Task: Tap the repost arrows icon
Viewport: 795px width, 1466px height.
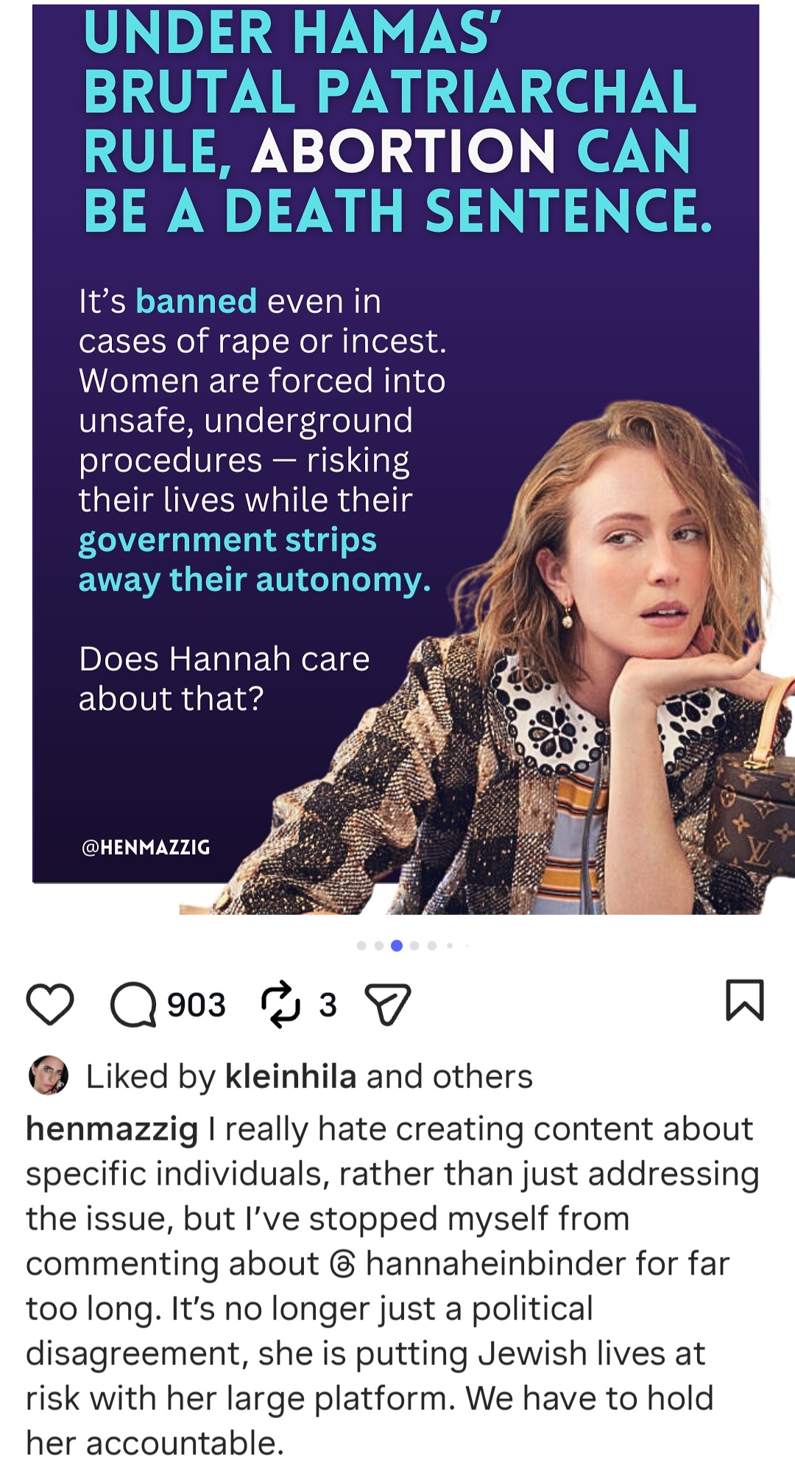Action: click(x=280, y=1004)
